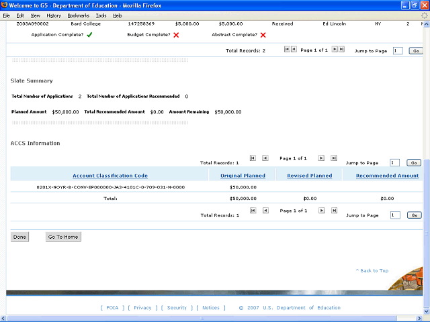This screenshot has height=322, width=430.
Task: Go to last page in applications pager
Action: [x=341, y=49]
